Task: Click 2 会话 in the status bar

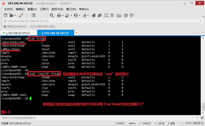Action: pyautogui.click(x=171, y=123)
